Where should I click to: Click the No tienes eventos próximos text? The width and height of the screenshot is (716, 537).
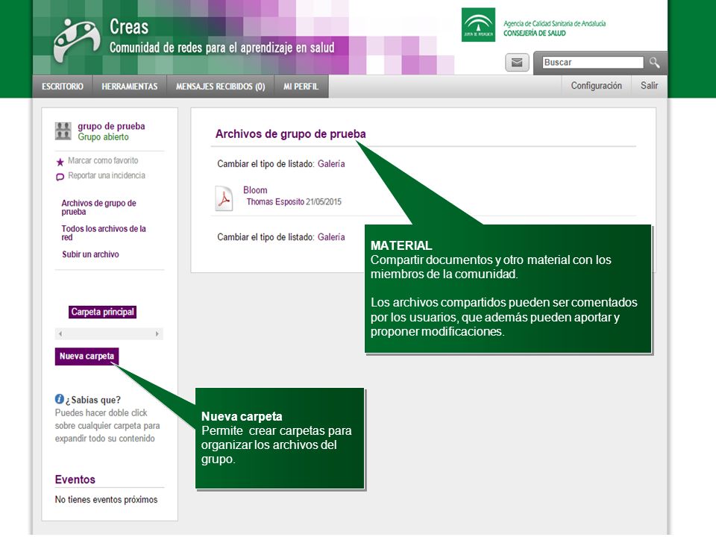click(x=106, y=500)
